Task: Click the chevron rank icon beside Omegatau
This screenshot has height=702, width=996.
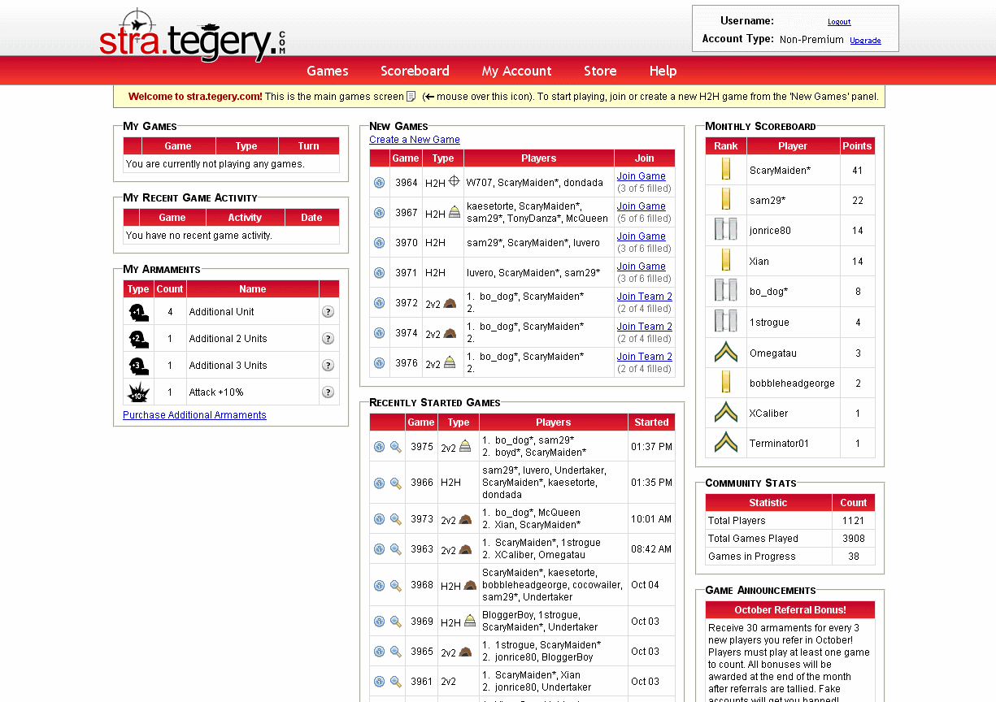Action: [725, 352]
